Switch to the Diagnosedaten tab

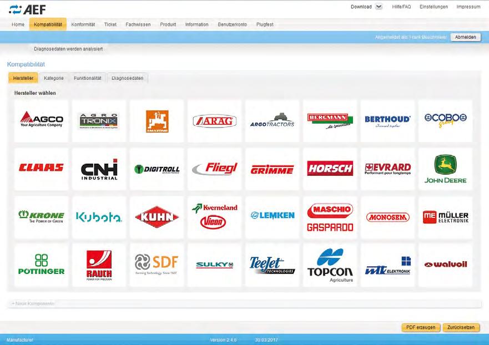point(127,78)
